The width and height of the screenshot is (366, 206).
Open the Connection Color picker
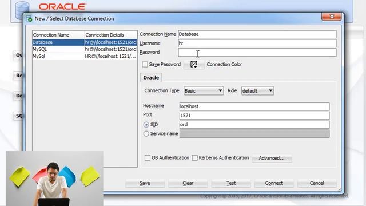click(x=194, y=65)
